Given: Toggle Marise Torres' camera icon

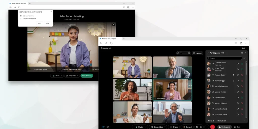Looking at the screenshot, I should tap(238, 92).
